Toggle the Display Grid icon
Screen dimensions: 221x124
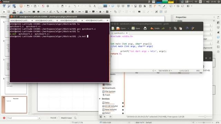point(100,6)
